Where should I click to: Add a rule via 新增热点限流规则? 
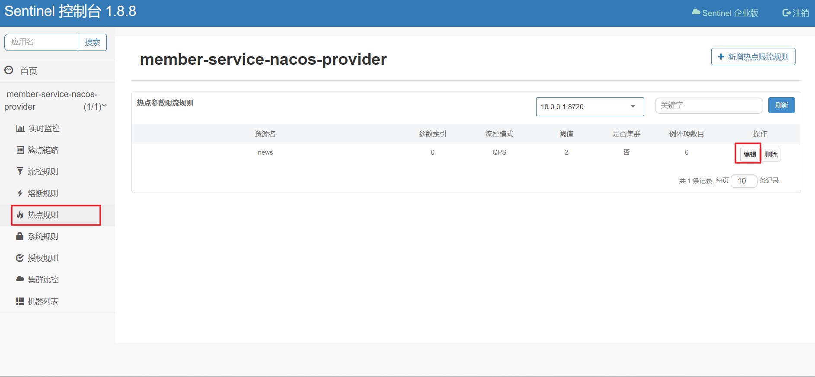[x=753, y=57]
